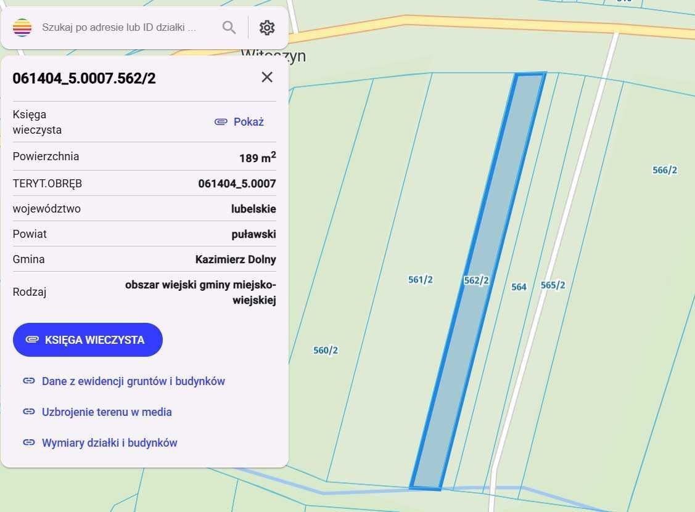Open Uzbrojenie terenu w media
695x512 pixels.
point(107,412)
